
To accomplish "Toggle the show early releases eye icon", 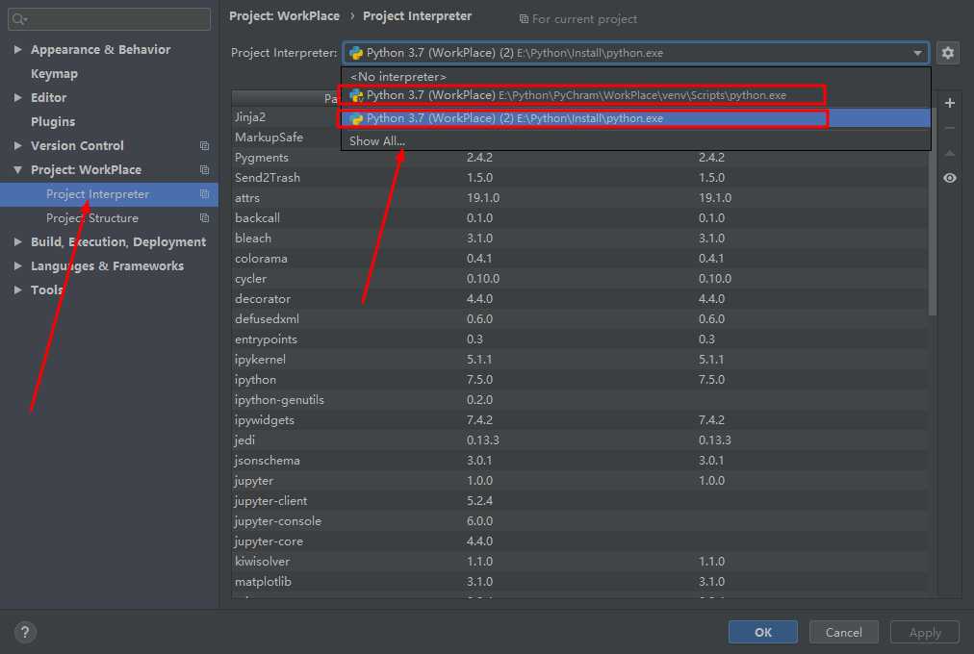I will 949,178.
